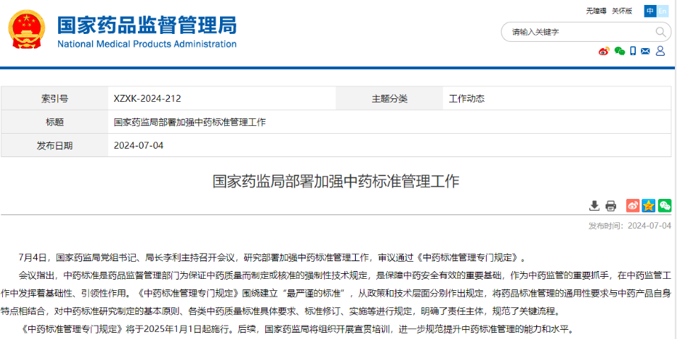Open the user account icon
The width and height of the screenshot is (677, 339).
[661, 51]
